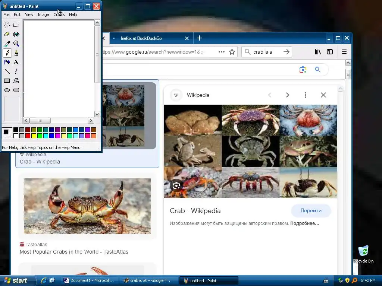Open Paint's File menu
382x286 pixels.
pos(6,15)
